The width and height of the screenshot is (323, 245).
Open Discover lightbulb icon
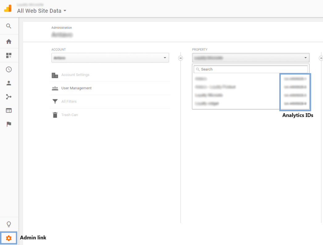[x=9, y=224]
